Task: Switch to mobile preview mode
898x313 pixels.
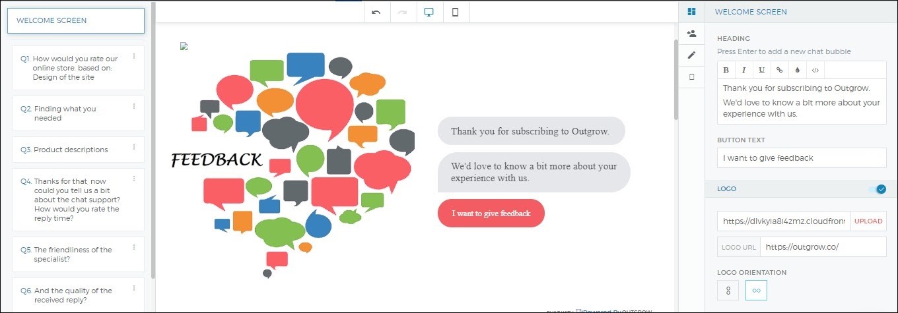Action: click(456, 13)
